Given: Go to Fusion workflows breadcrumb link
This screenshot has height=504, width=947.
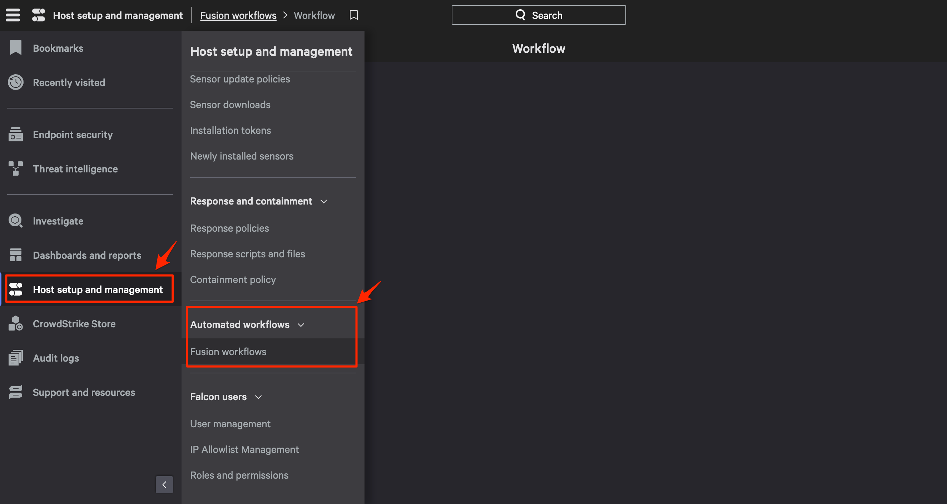Looking at the screenshot, I should click(238, 15).
